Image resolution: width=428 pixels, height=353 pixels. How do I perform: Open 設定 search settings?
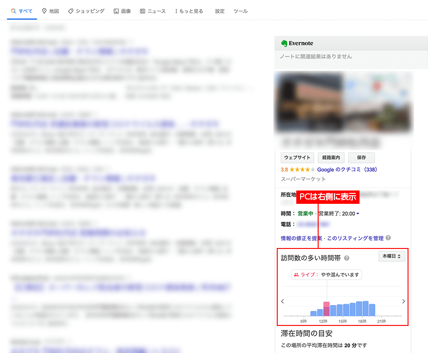220,11
